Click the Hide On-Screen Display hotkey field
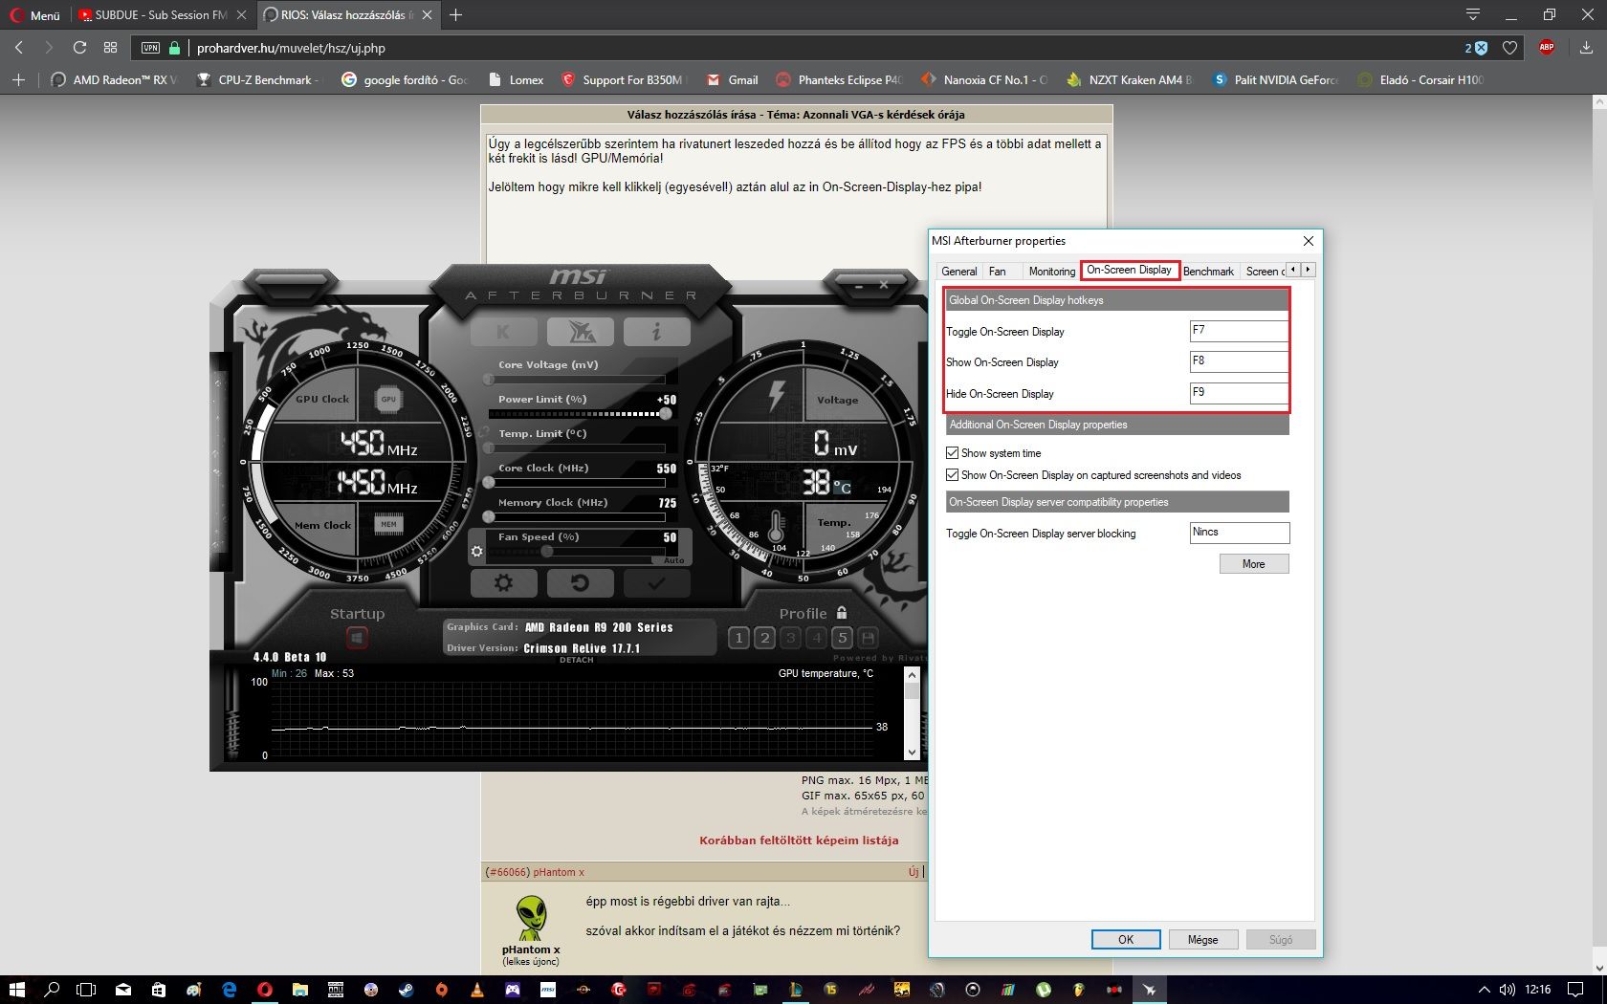 1240,393
